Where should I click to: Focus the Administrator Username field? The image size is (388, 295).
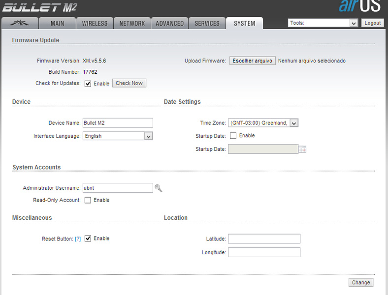coord(118,188)
